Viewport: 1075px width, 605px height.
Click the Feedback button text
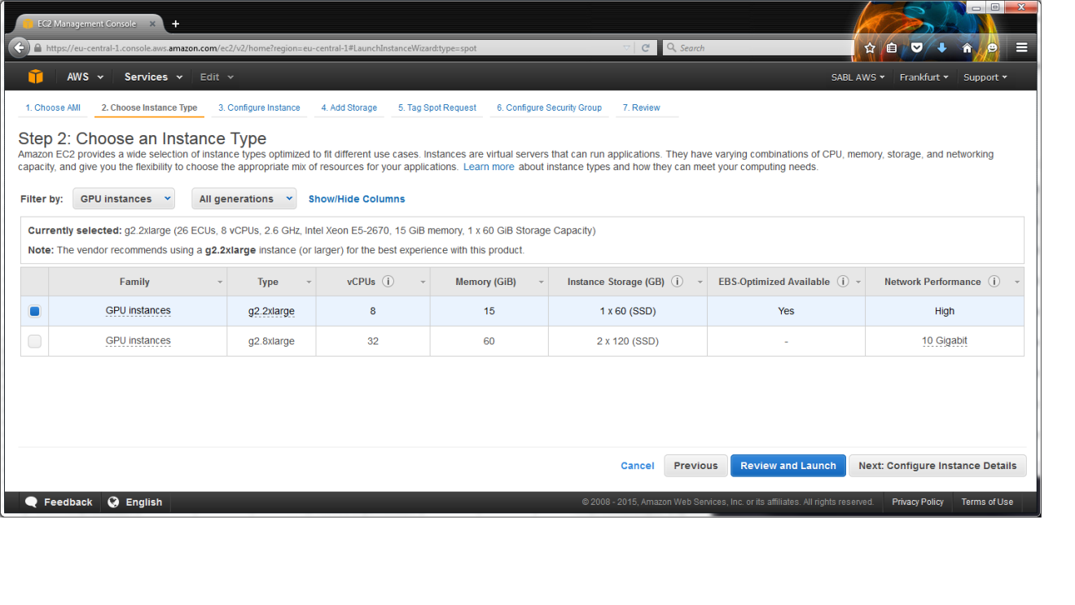pos(68,502)
